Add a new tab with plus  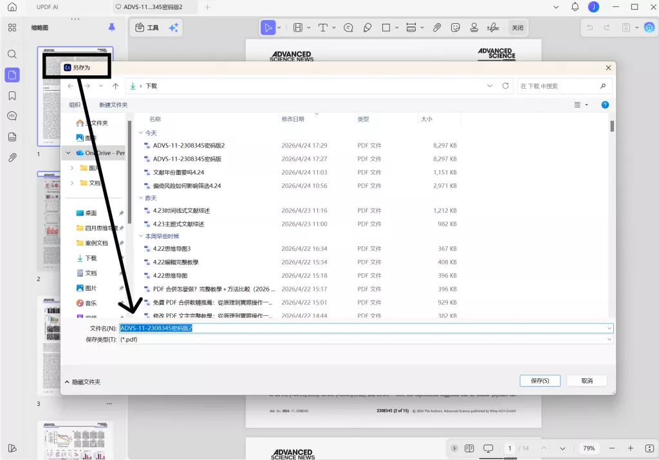207,6
